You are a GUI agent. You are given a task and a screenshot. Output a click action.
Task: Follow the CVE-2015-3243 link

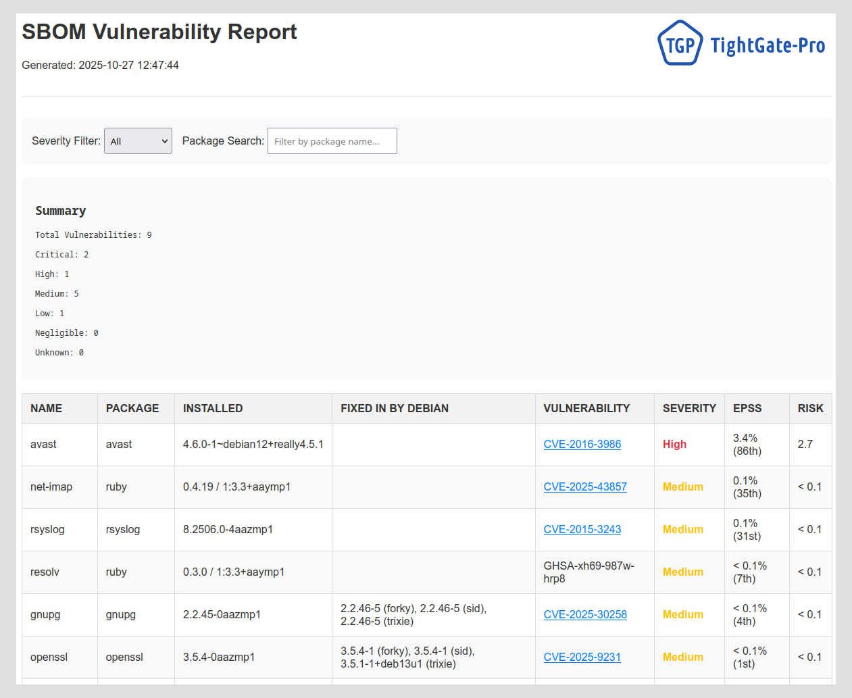582,530
